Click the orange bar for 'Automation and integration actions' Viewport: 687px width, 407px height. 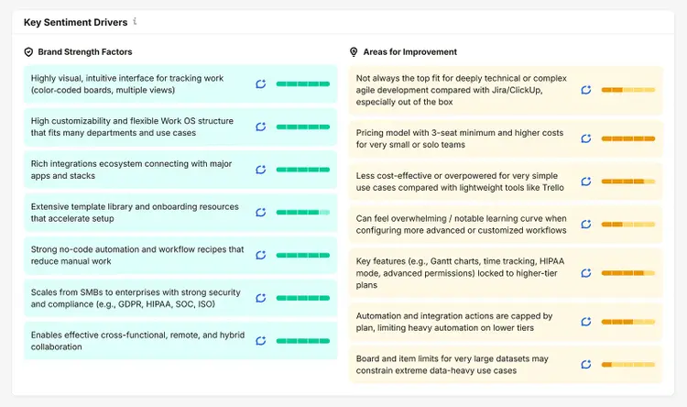pyautogui.click(x=628, y=322)
